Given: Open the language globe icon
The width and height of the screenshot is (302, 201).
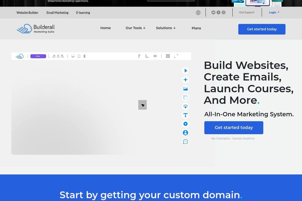Looking at the screenshot, I should (x=198, y=13).
